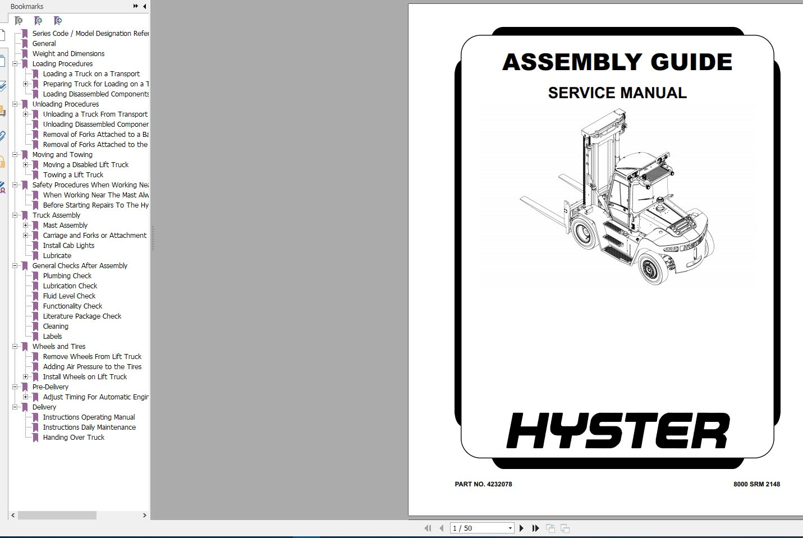
Task: Jump to the Cleaning bookmark
Action: coord(56,327)
